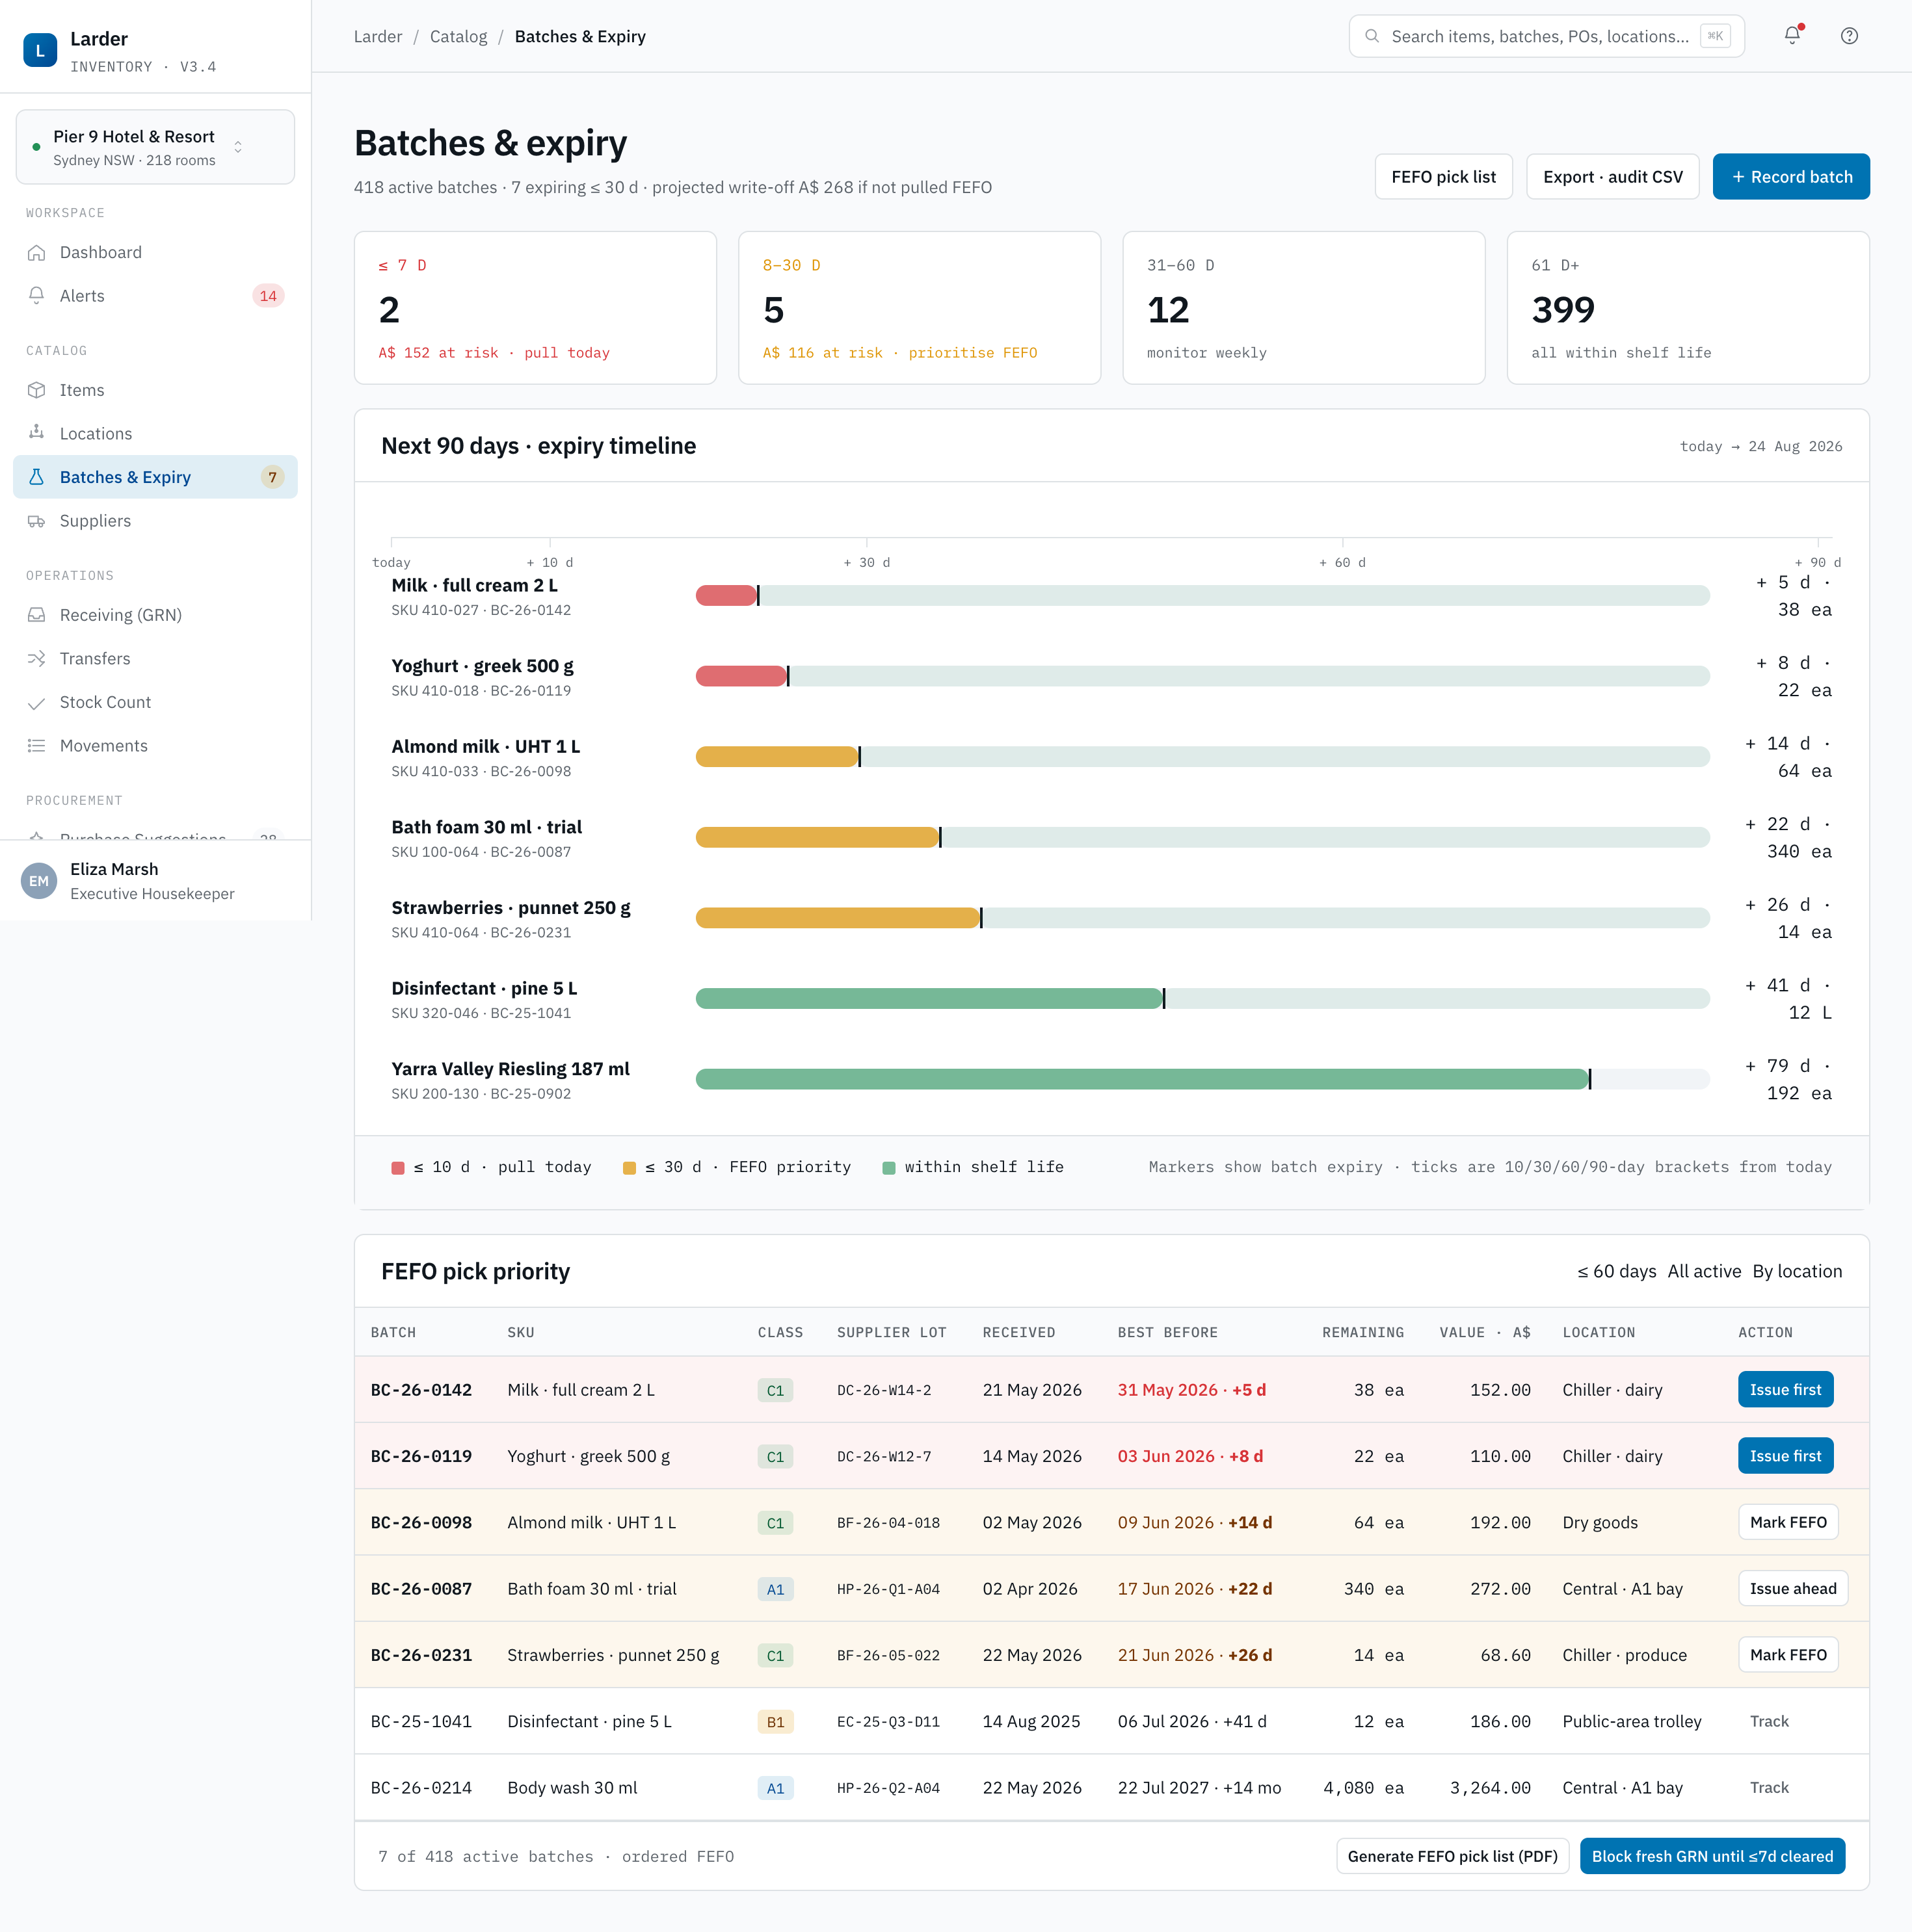Screen dimensions: 1912x1932
Task: Expand the Pier 9 Hotel & Resort selector
Action: coord(155,147)
